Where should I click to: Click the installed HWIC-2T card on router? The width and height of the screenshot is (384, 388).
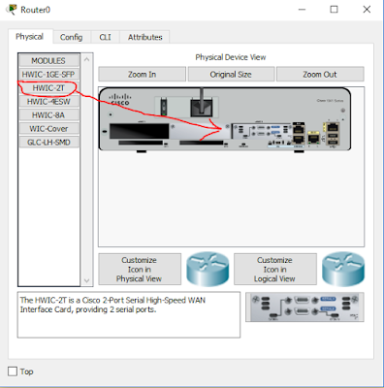[x=261, y=131]
